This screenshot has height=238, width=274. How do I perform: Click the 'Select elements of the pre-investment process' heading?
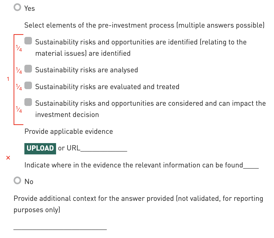click(x=144, y=25)
